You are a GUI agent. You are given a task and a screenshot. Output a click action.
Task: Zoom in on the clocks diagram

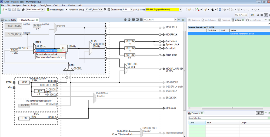point(125,20)
